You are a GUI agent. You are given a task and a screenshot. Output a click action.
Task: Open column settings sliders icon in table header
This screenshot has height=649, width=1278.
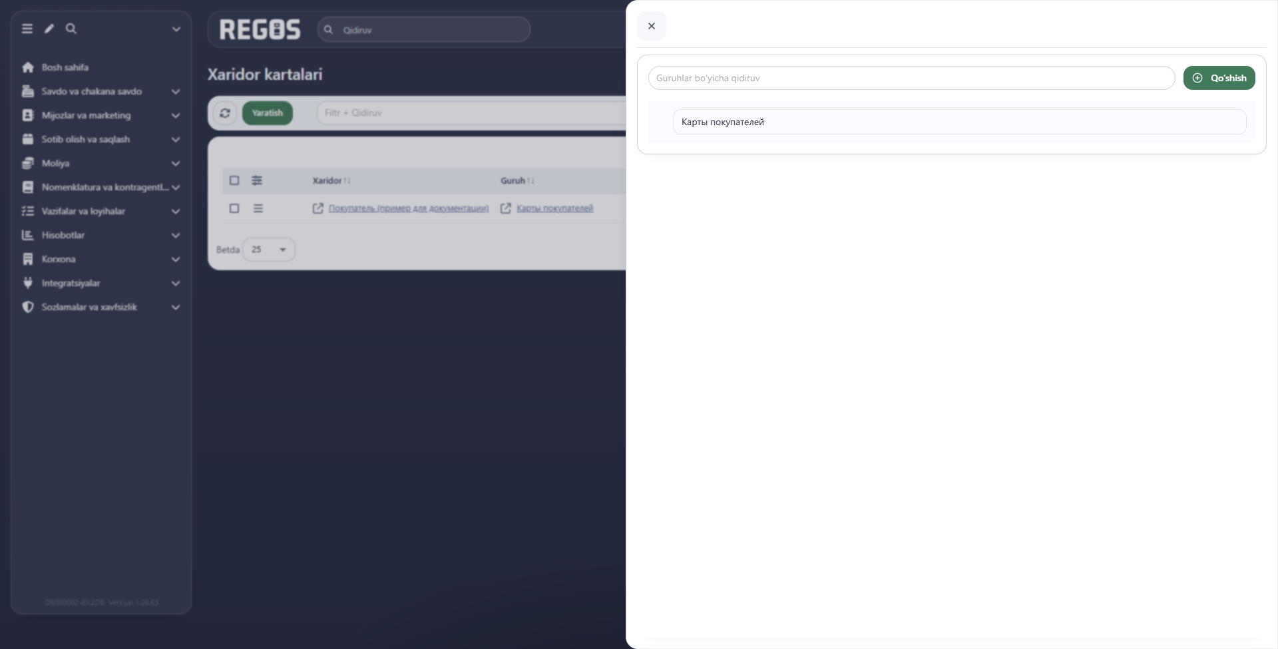click(257, 180)
